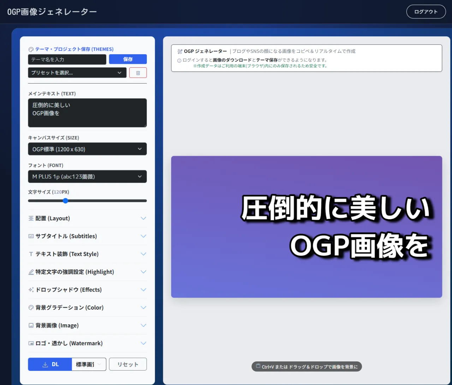452x385 pixels.
Task: Open the M PLUS 1p font dropdown
Action: pos(87,177)
